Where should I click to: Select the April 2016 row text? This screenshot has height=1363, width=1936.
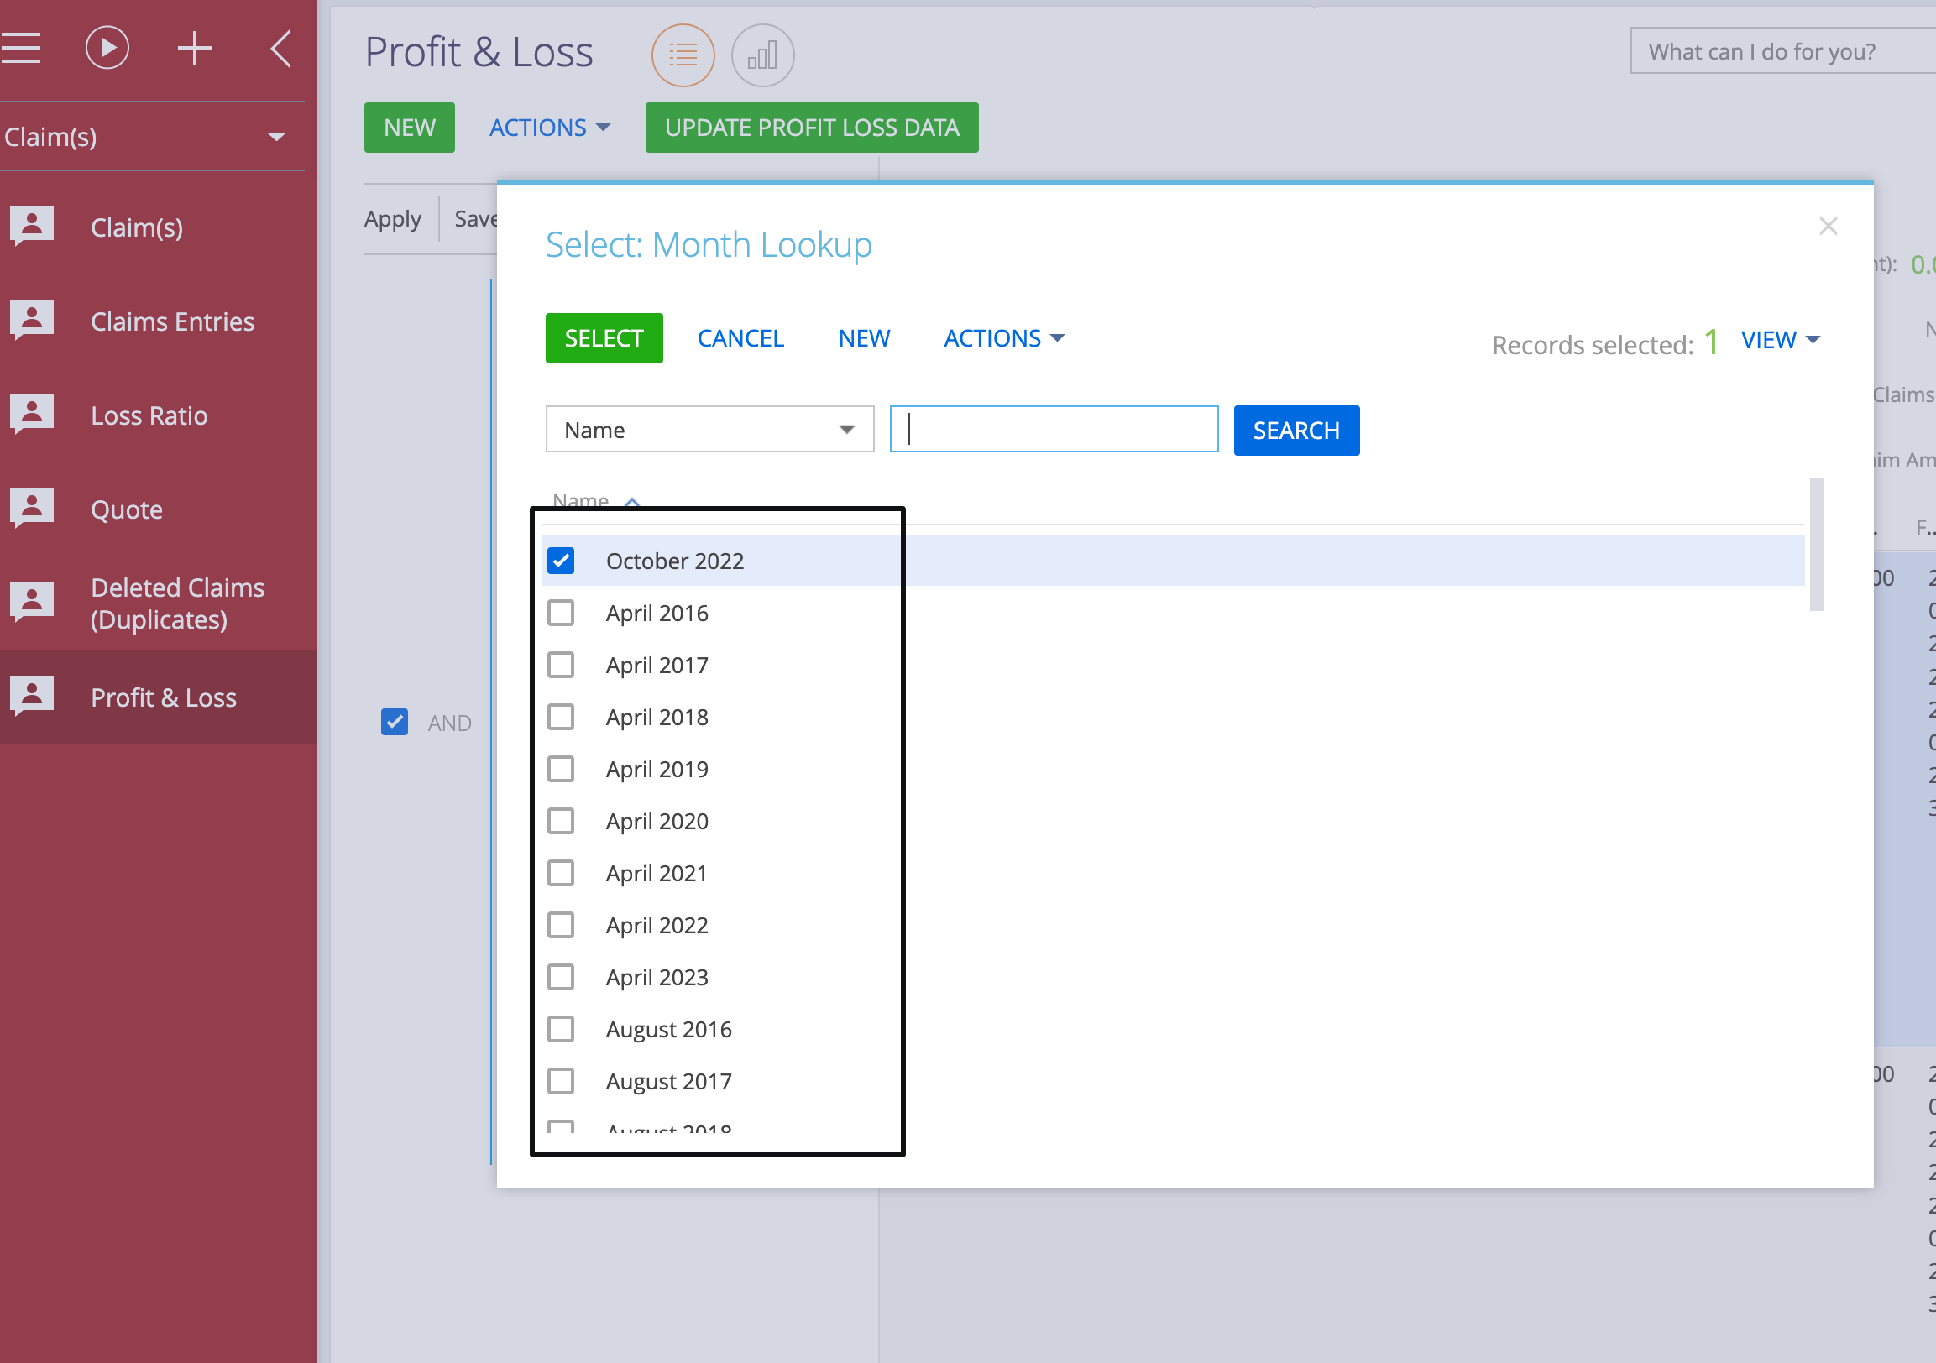[x=657, y=614]
